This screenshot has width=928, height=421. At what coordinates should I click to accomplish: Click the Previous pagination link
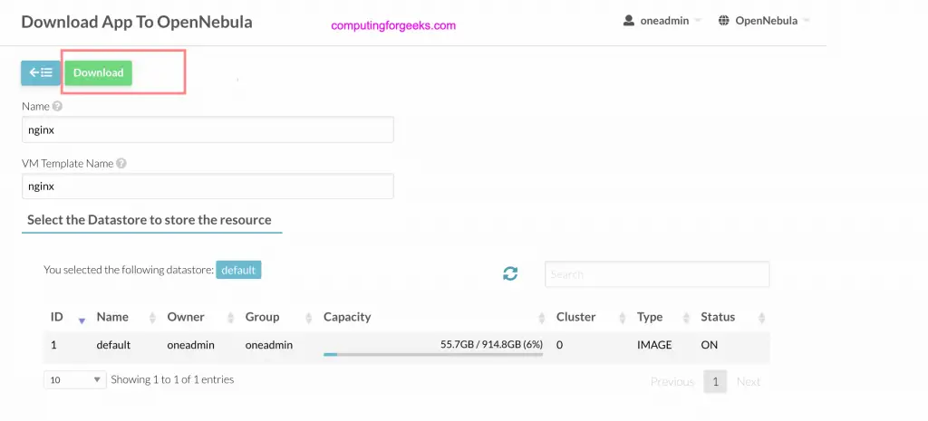(672, 381)
